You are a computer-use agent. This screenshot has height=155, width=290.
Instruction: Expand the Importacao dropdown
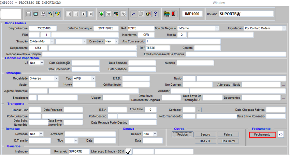click(284, 28)
